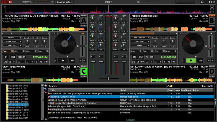Sort browser list by Bpm column

pyautogui.click(x=170, y=90)
